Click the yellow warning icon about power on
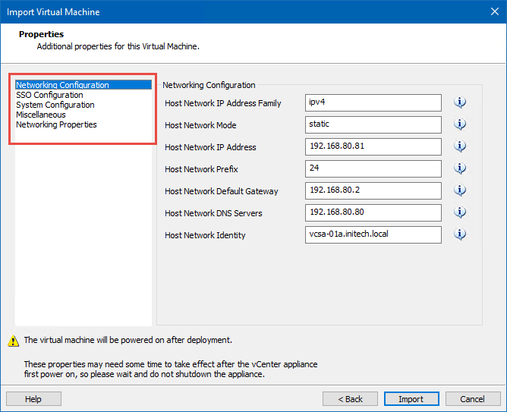Image resolution: width=507 pixels, height=412 pixels. (x=13, y=341)
